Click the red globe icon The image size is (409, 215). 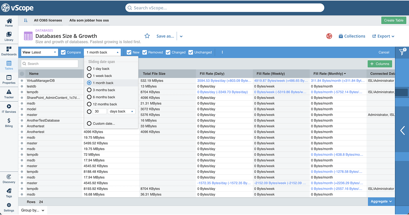329,36
